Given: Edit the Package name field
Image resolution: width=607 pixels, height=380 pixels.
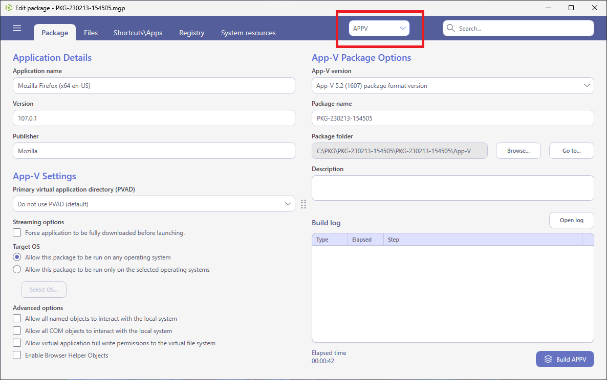Looking at the screenshot, I should tap(452, 118).
